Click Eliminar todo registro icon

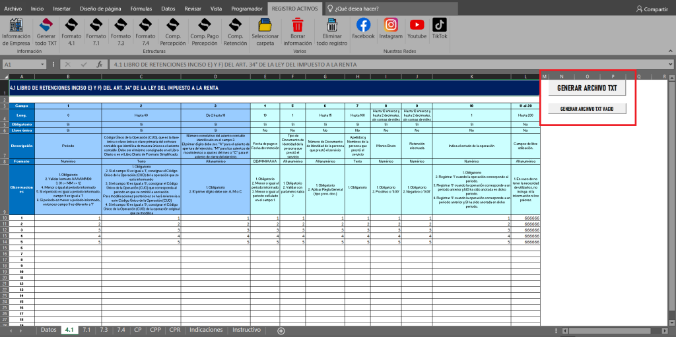(x=332, y=32)
